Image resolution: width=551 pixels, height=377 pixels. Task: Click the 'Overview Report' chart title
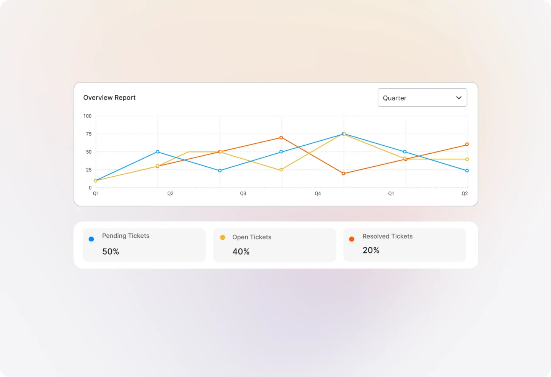[x=109, y=97]
